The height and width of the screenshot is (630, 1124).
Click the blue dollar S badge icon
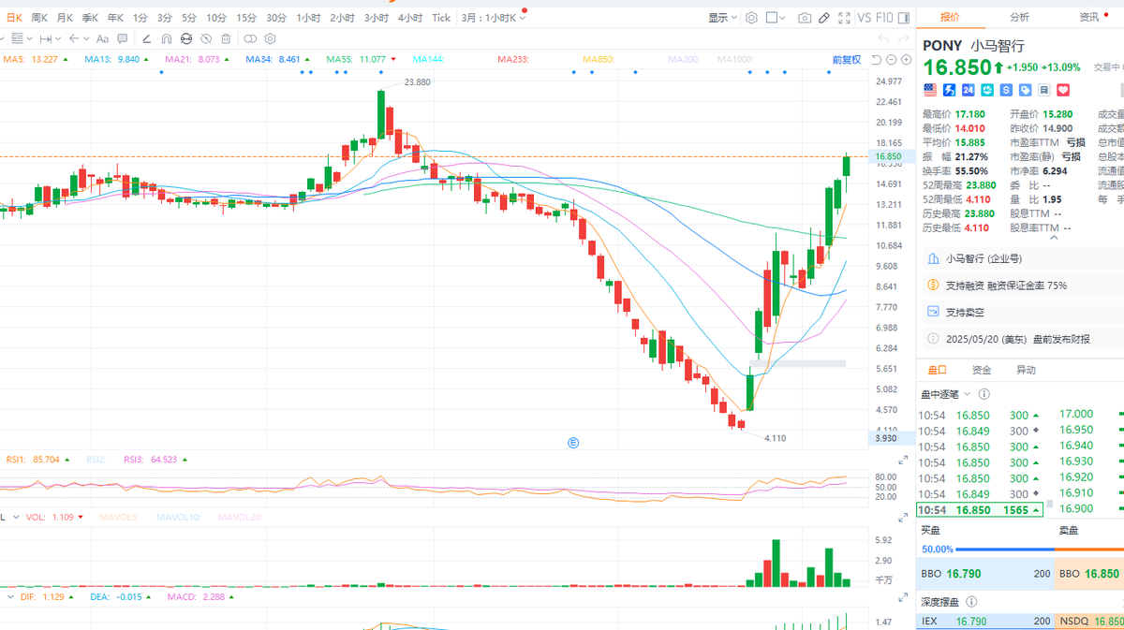coord(1006,90)
